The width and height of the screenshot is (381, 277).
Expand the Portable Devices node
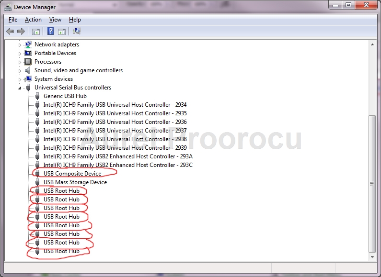point(20,54)
